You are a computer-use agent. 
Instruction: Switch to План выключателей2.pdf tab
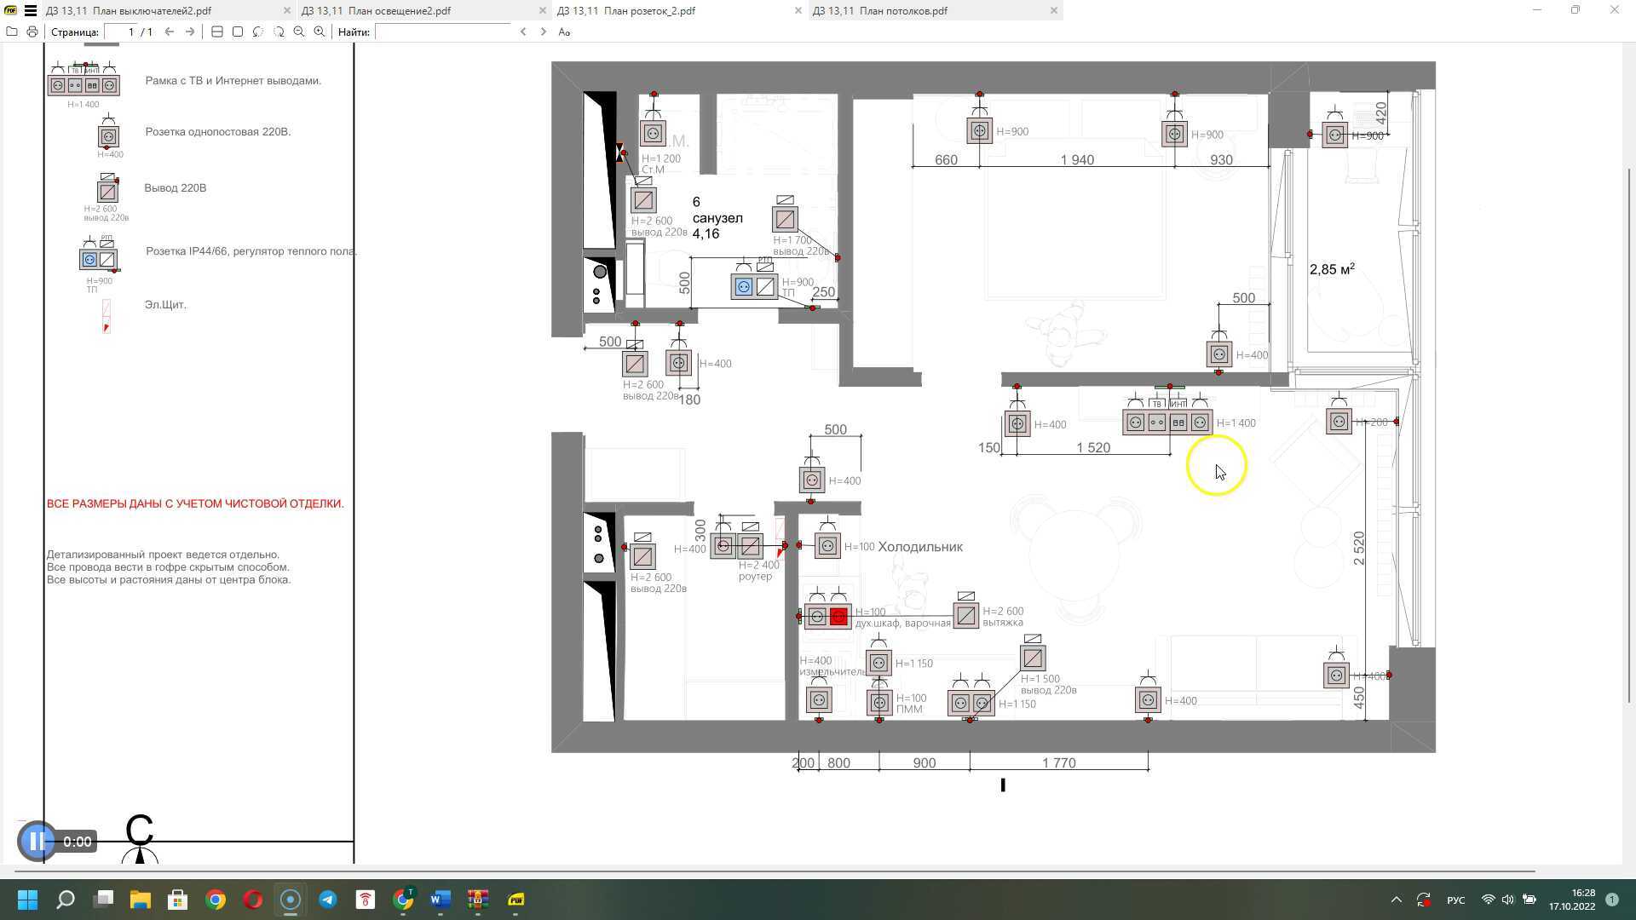pyautogui.click(x=128, y=11)
